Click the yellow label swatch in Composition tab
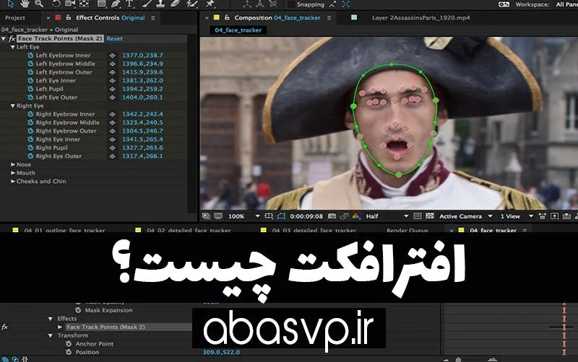The height and width of the screenshot is (362, 578). point(216,17)
